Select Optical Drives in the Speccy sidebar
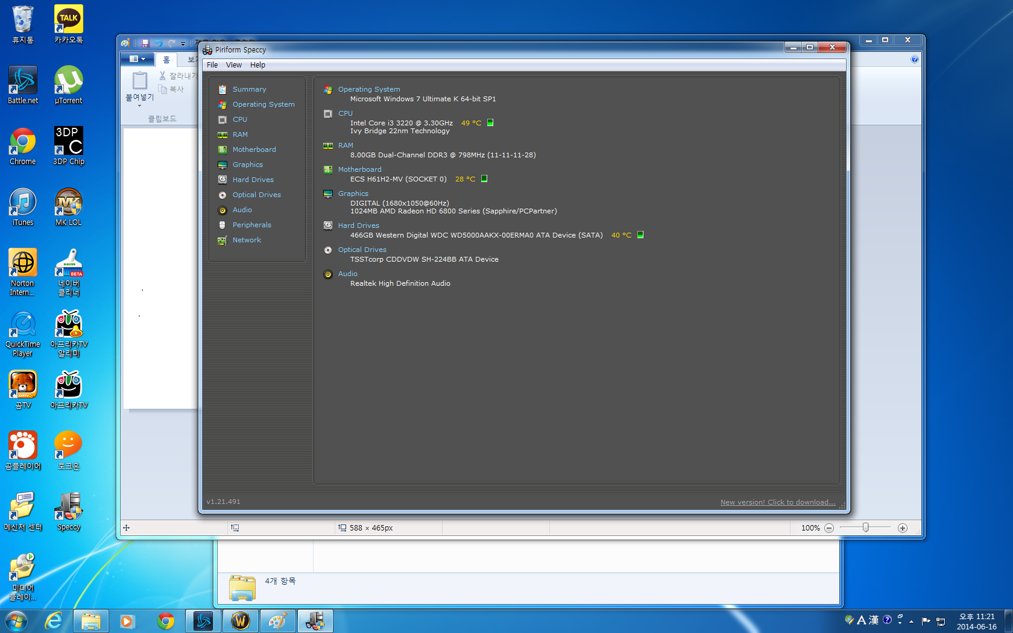 [x=257, y=195]
